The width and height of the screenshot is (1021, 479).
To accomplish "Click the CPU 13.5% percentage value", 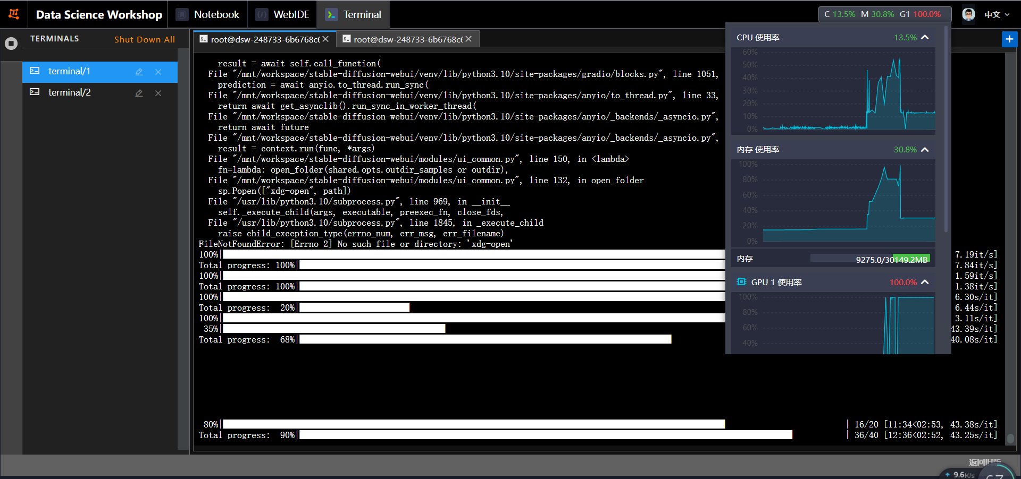I will pyautogui.click(x=905, y=37).
